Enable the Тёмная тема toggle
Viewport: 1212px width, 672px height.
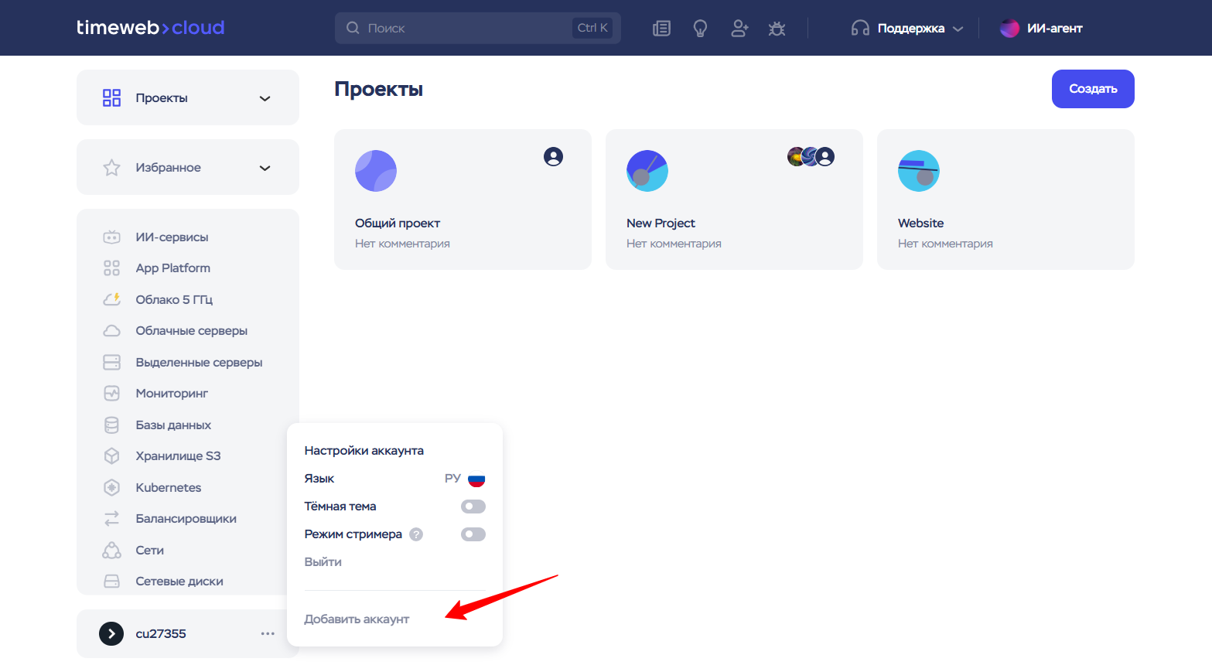(473, 507)
